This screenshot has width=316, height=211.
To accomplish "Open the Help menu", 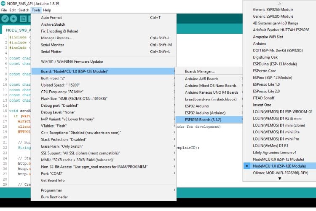I will (47, 10).
